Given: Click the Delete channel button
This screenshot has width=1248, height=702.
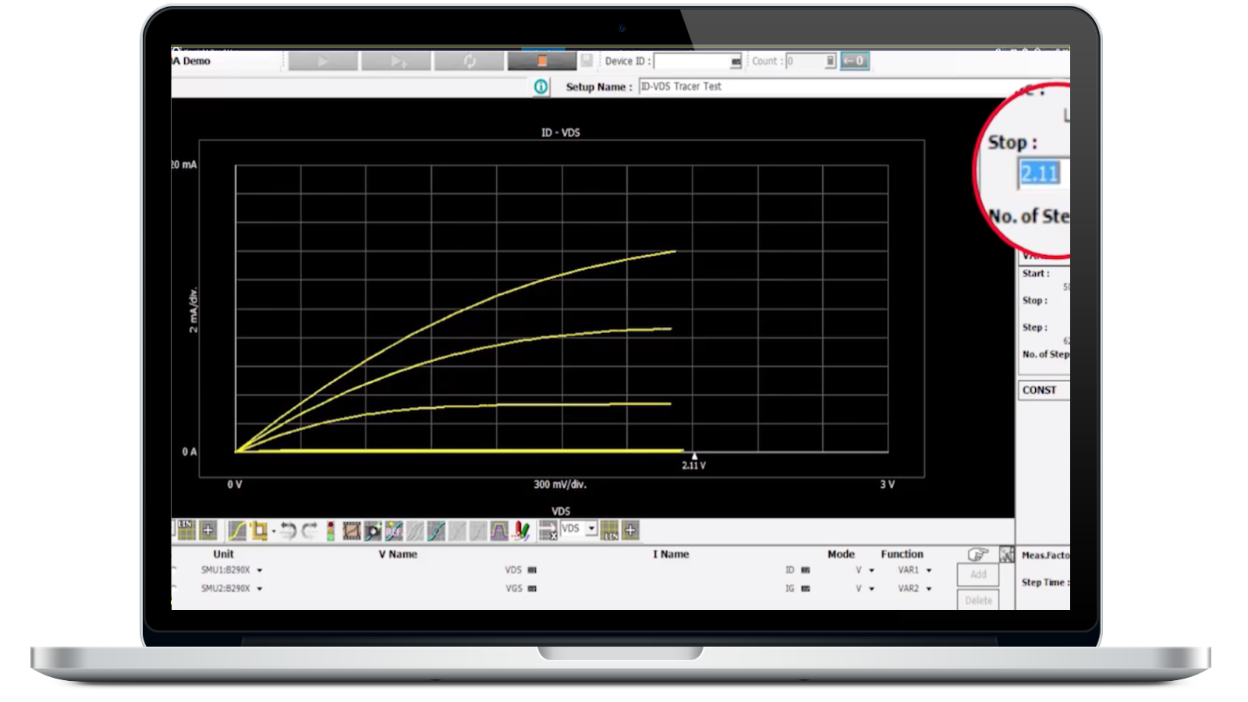Looking at the screenshot, I should click(978, 600).
